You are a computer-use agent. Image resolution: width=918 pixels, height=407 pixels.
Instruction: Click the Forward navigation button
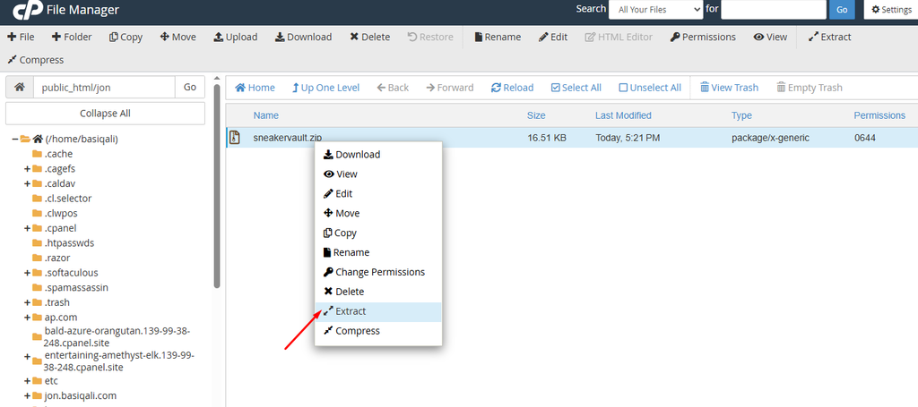pyautogui.click(x=449, y=88)
